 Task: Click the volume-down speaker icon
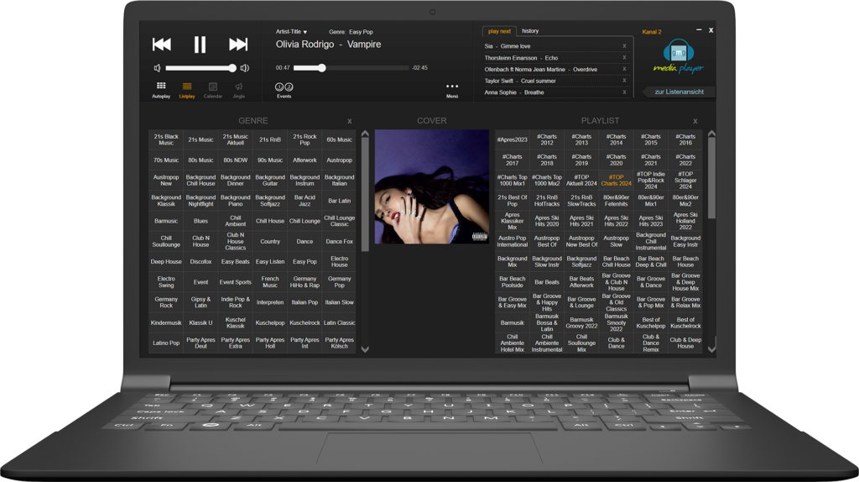click(x=157, y=68)
